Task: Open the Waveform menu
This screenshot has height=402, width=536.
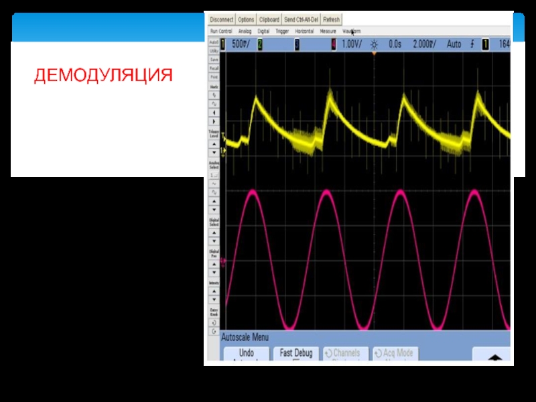Action: coord(352,31)
